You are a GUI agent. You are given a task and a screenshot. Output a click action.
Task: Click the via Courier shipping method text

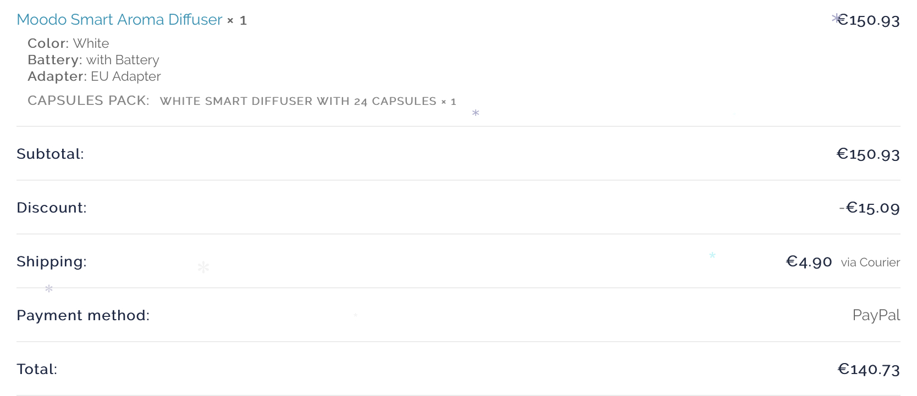click(870, 263)
